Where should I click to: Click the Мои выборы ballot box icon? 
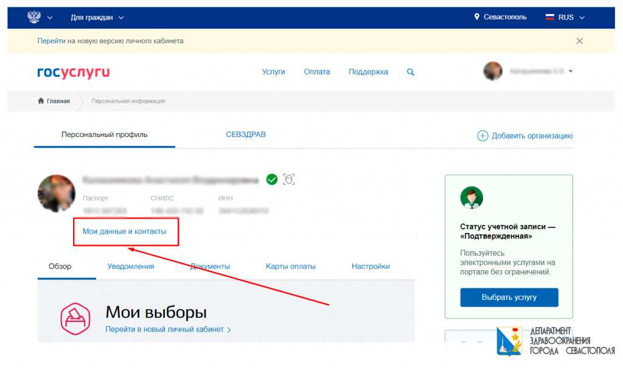tap(75, 319)
